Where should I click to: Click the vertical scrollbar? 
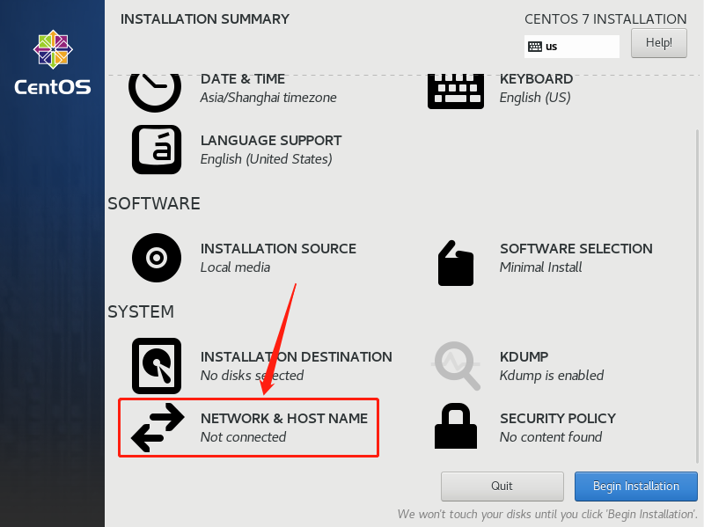click(697, 296)
